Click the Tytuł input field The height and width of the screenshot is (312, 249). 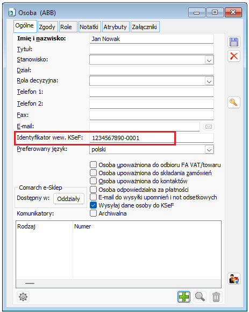click(152, 50)
